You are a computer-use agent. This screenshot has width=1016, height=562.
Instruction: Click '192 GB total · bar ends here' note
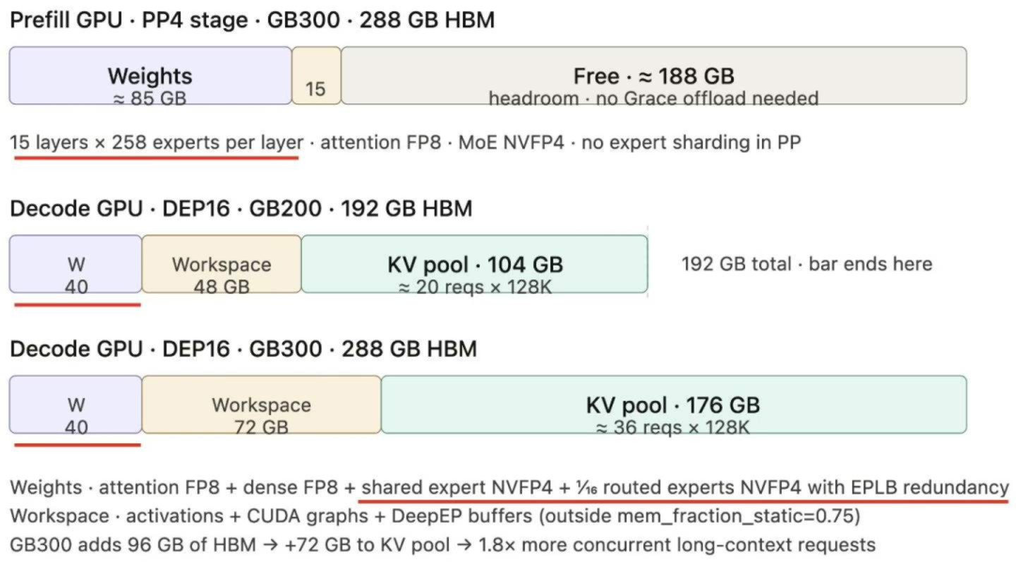[x=806, y=264]
